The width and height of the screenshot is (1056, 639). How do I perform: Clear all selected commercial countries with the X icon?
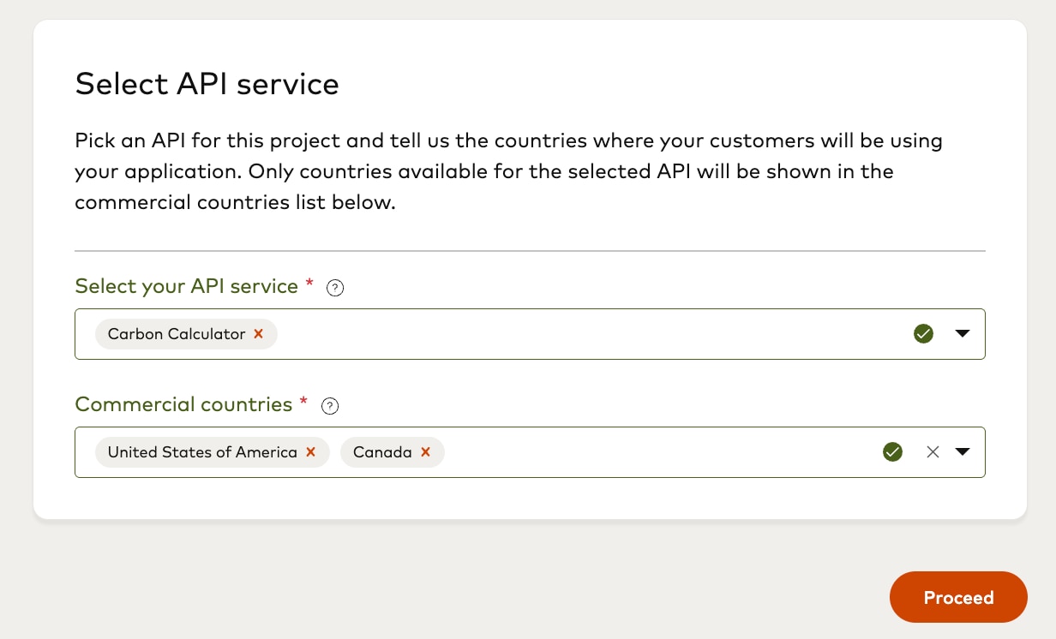pos(933,451)
